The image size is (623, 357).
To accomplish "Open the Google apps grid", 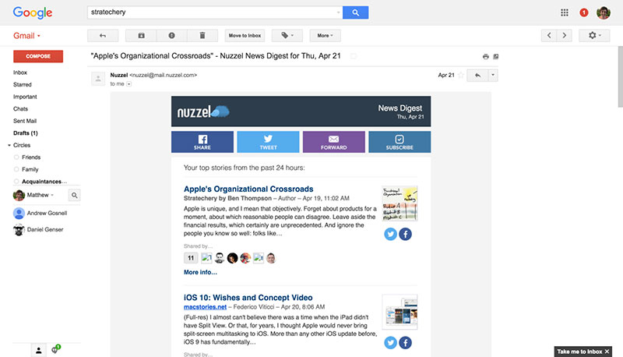I will (x=564, y=12).
